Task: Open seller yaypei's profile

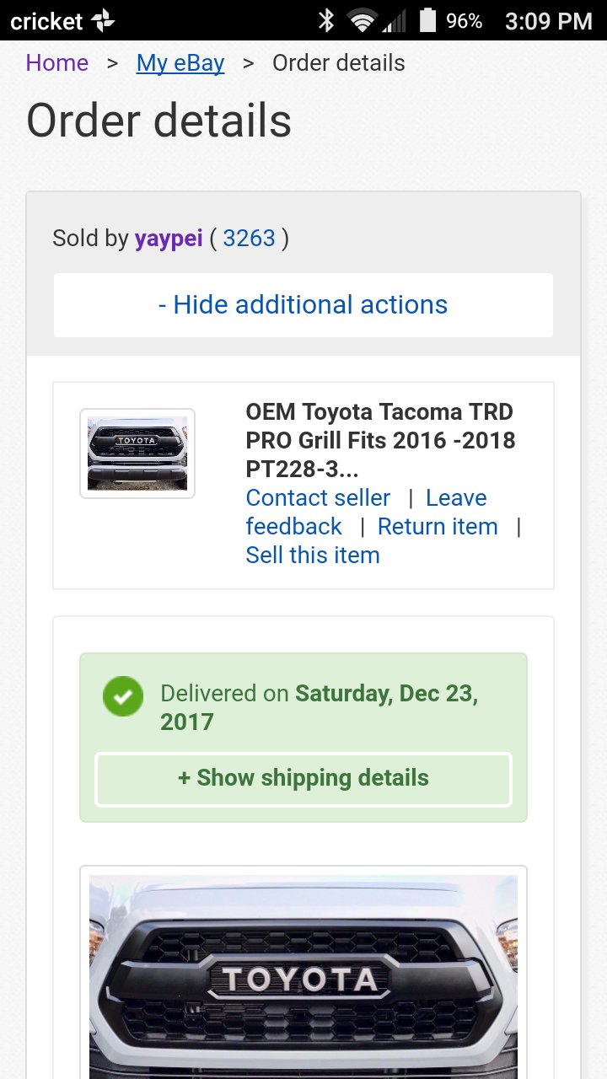Action: point(169,239)
